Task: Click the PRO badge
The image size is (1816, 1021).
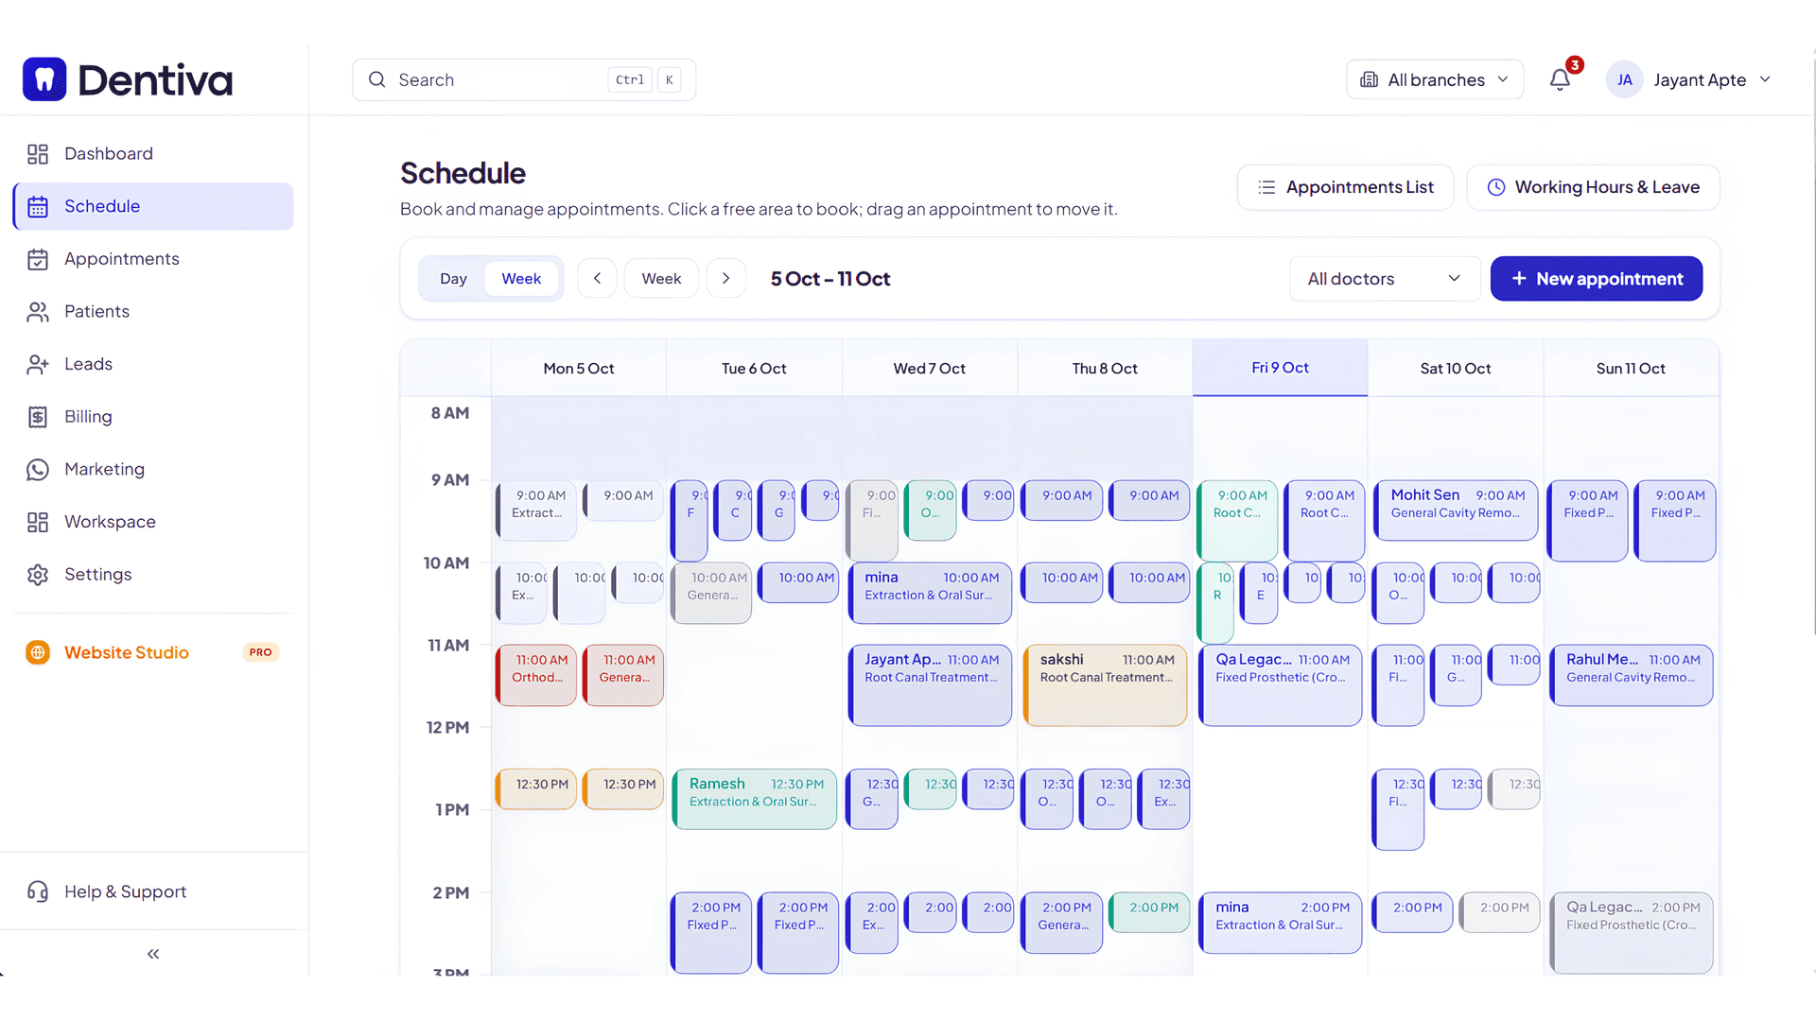Action: [x=261, y=652]
